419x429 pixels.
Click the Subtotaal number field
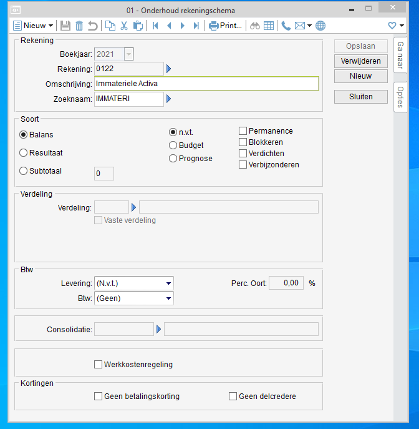[x=104, y=174]
